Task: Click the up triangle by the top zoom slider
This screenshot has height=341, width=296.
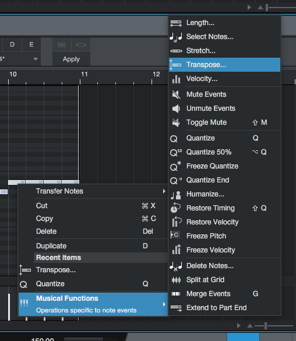Action: [x=260, y=8]
